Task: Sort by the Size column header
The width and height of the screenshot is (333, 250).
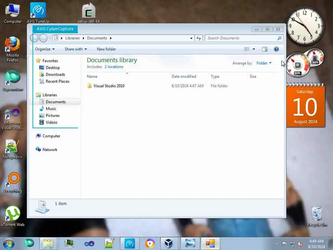Action: tap(261, 76)
